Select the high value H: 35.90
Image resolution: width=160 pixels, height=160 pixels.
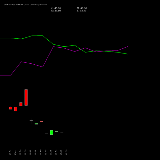[x=82, y=8]
